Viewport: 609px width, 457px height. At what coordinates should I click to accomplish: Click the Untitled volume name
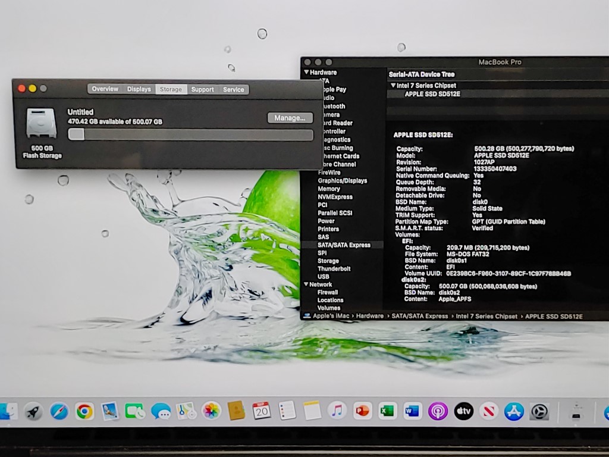pos(80,112)
